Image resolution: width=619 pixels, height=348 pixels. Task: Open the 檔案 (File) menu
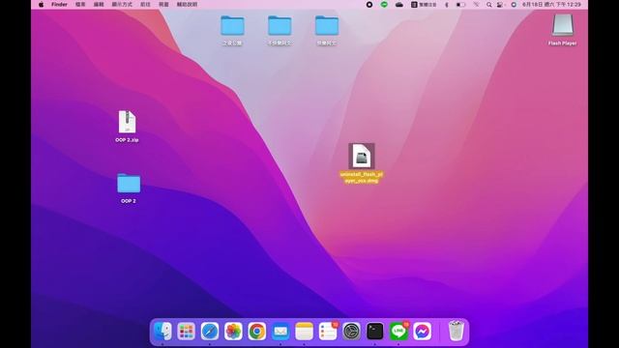[80, 4]
